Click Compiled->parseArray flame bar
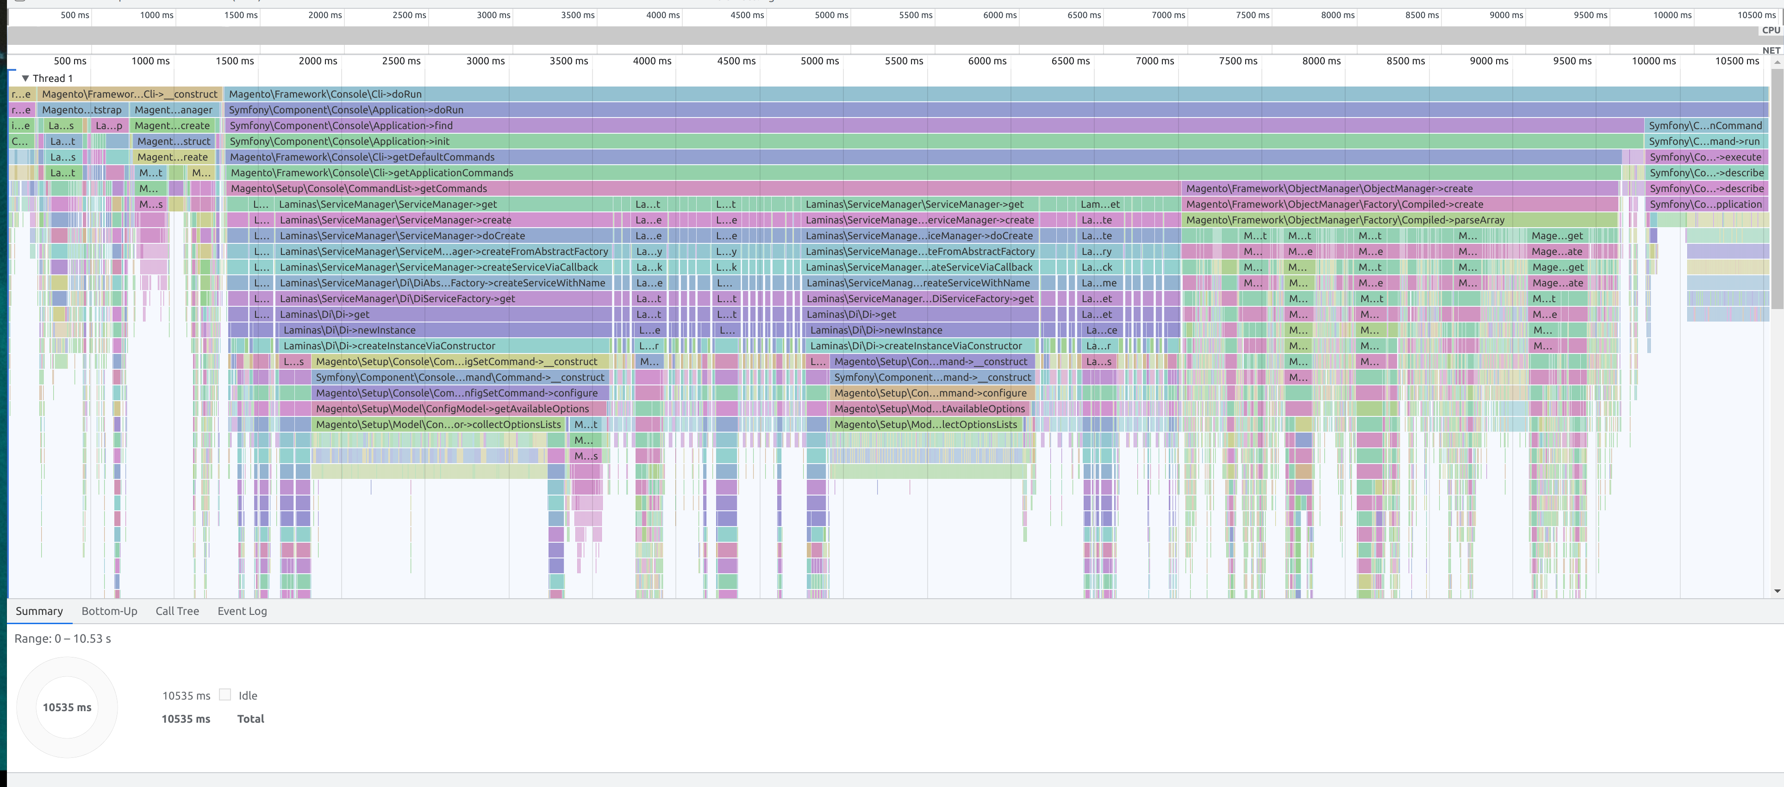The height and width of the screenshot is (787, 1784). click(x=1345, y=220)
